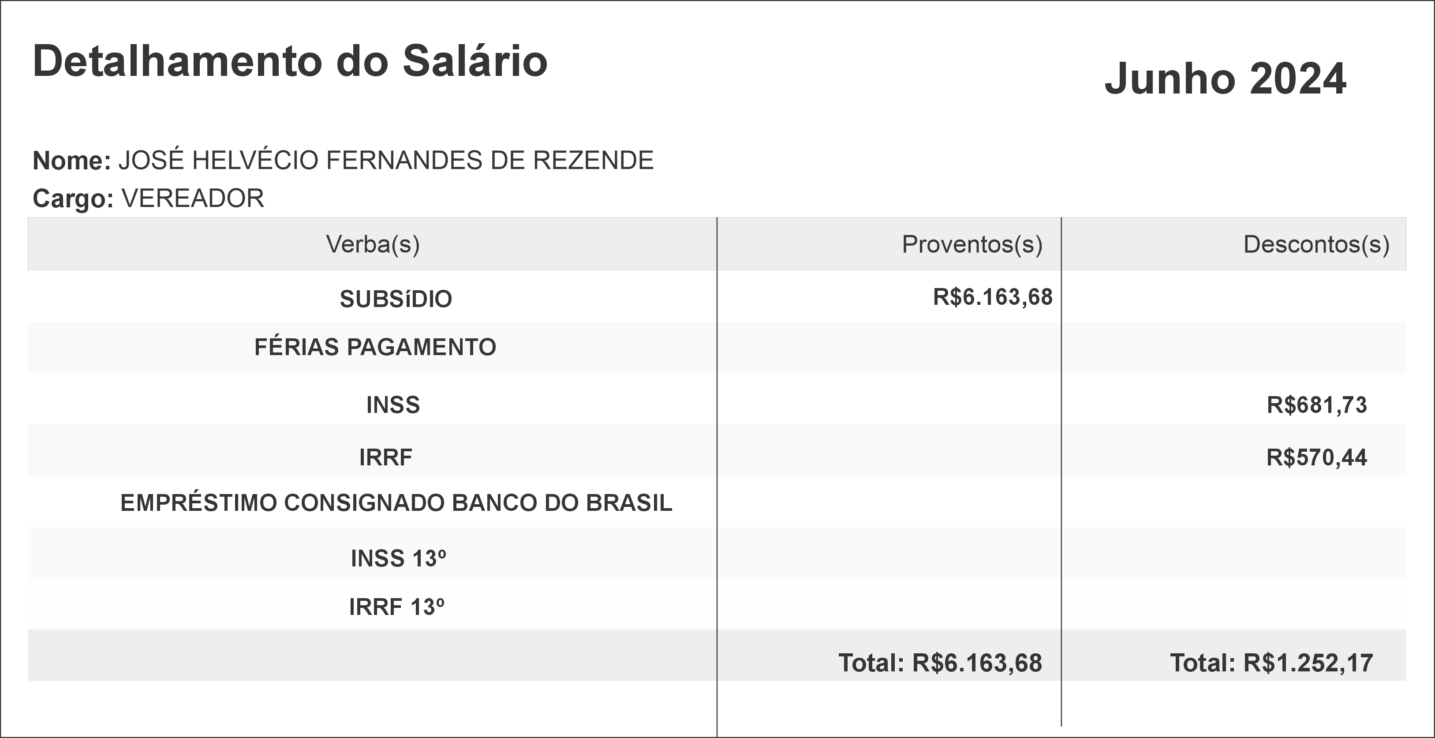This screenshot has width=1435, height=738.
Task: Click the Nome: field label
Action: (x=72, y=161)
